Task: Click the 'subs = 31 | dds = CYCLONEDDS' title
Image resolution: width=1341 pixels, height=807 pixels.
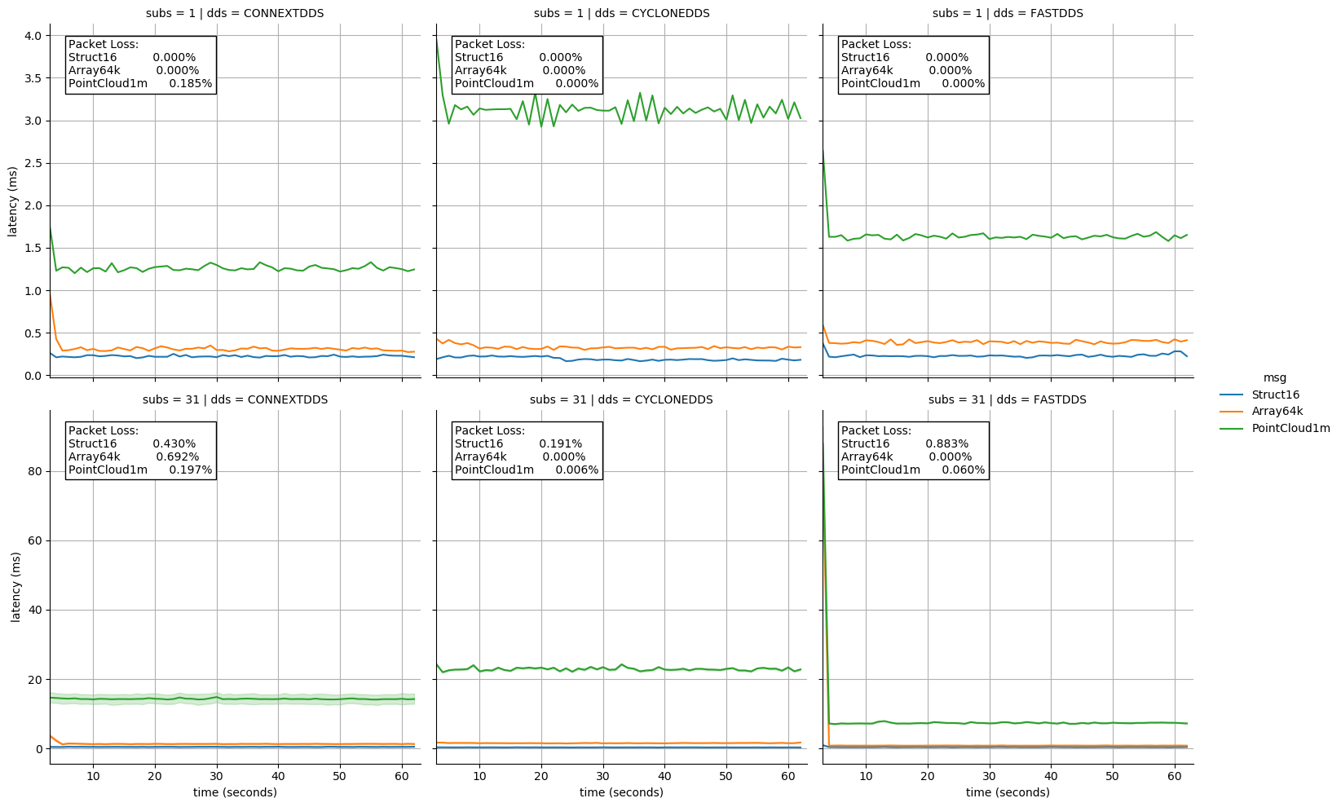Action: point(621,399)
